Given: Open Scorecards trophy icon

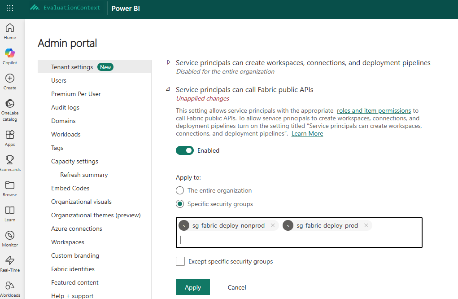Looking at the screenshot, I should pos(10,160).
